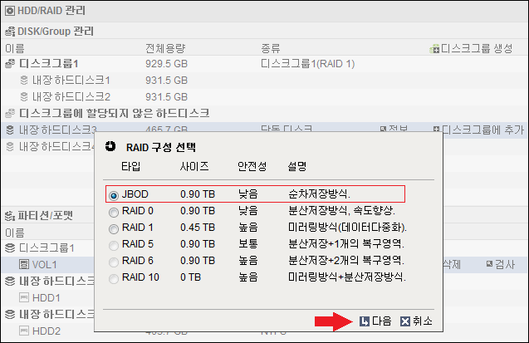Click the HDD1 partition icon
529x343 pixels.
[x=24, y=298]
